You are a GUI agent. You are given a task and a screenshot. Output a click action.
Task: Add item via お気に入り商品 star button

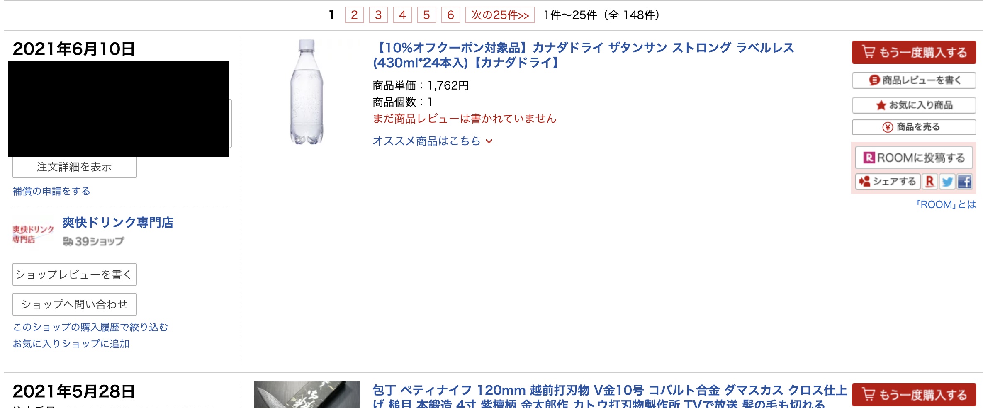tap(914, 105)
